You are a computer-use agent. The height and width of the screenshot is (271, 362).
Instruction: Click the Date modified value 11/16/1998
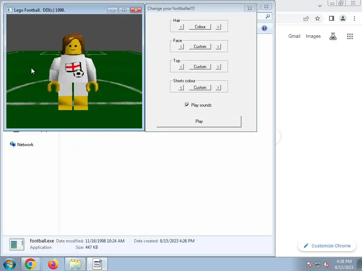[105, 241]
